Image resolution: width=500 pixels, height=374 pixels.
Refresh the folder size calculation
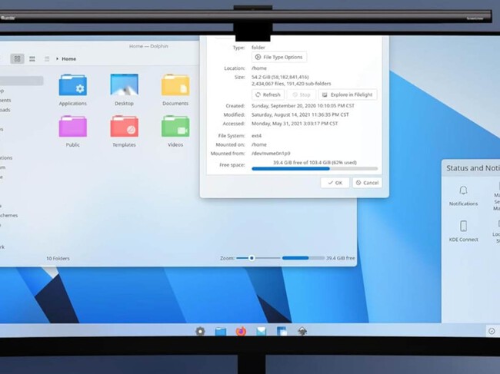click(x=268, y=94)
